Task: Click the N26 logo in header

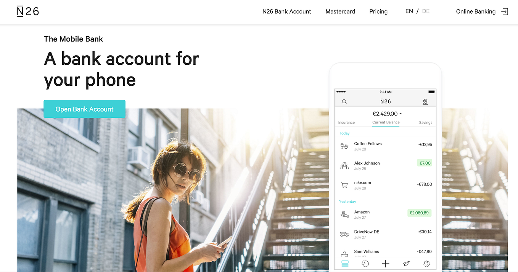Action: pyautogui.click(x=28, y=11)
